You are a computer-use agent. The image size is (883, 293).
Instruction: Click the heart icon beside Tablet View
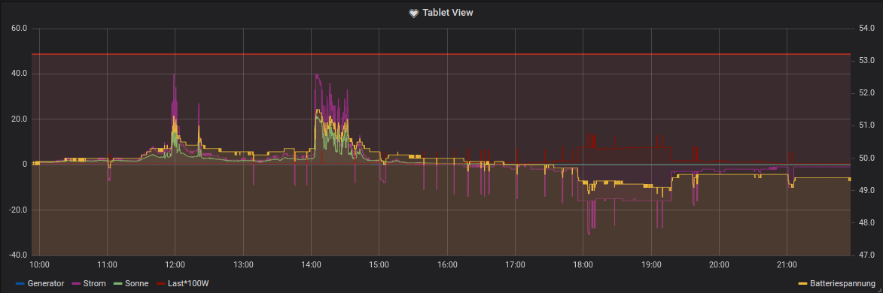pyautogui.click(x=414, y=13)
